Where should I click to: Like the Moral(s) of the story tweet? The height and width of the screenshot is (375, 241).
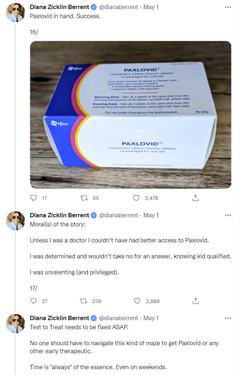(x=137, y=301)
